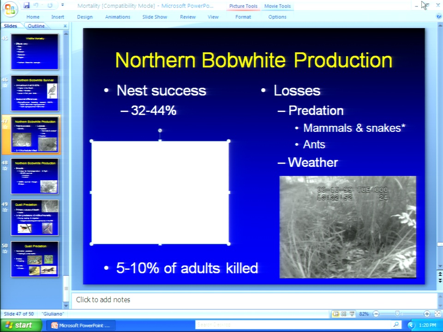Click the picture's rotation handle
Image resolution: width=443 pixels, height=332 pixels.
tap(160, 130)
